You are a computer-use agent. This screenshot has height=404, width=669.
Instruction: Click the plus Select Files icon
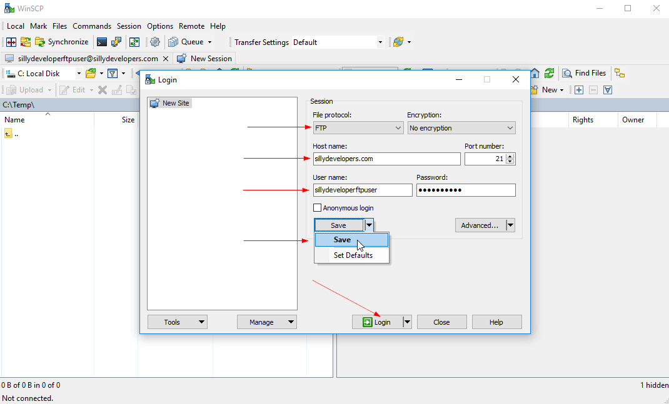coord(579,90)
